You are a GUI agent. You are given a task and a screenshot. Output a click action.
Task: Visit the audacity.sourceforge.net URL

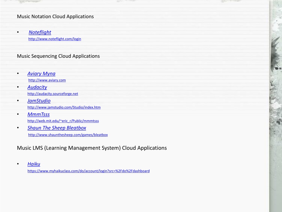point(53,94)
